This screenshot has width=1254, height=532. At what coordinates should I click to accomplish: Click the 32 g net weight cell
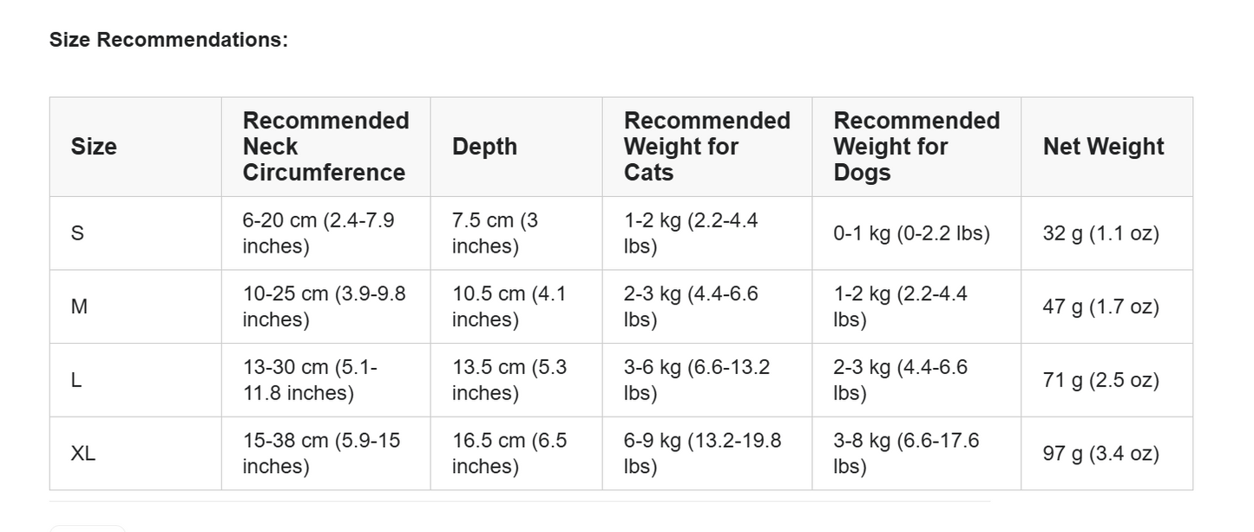[1100, 233]
